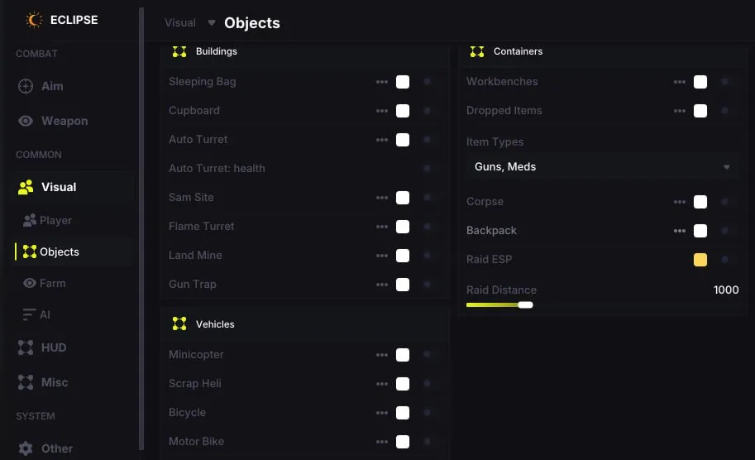Open Other settings gear icon
Image resolution: width=755 pixels, height=460 pixels.
tap(26, 448)
